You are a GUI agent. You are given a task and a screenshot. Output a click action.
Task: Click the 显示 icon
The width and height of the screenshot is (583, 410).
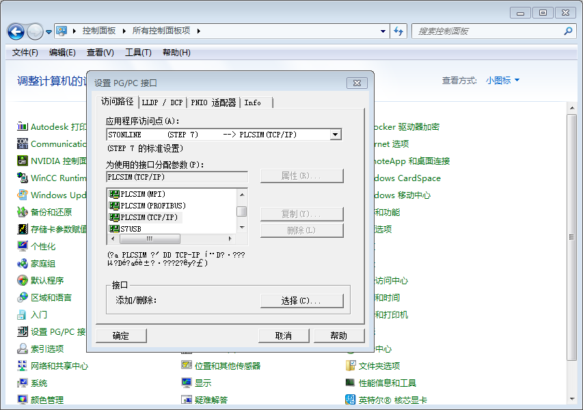coord(187,383)
